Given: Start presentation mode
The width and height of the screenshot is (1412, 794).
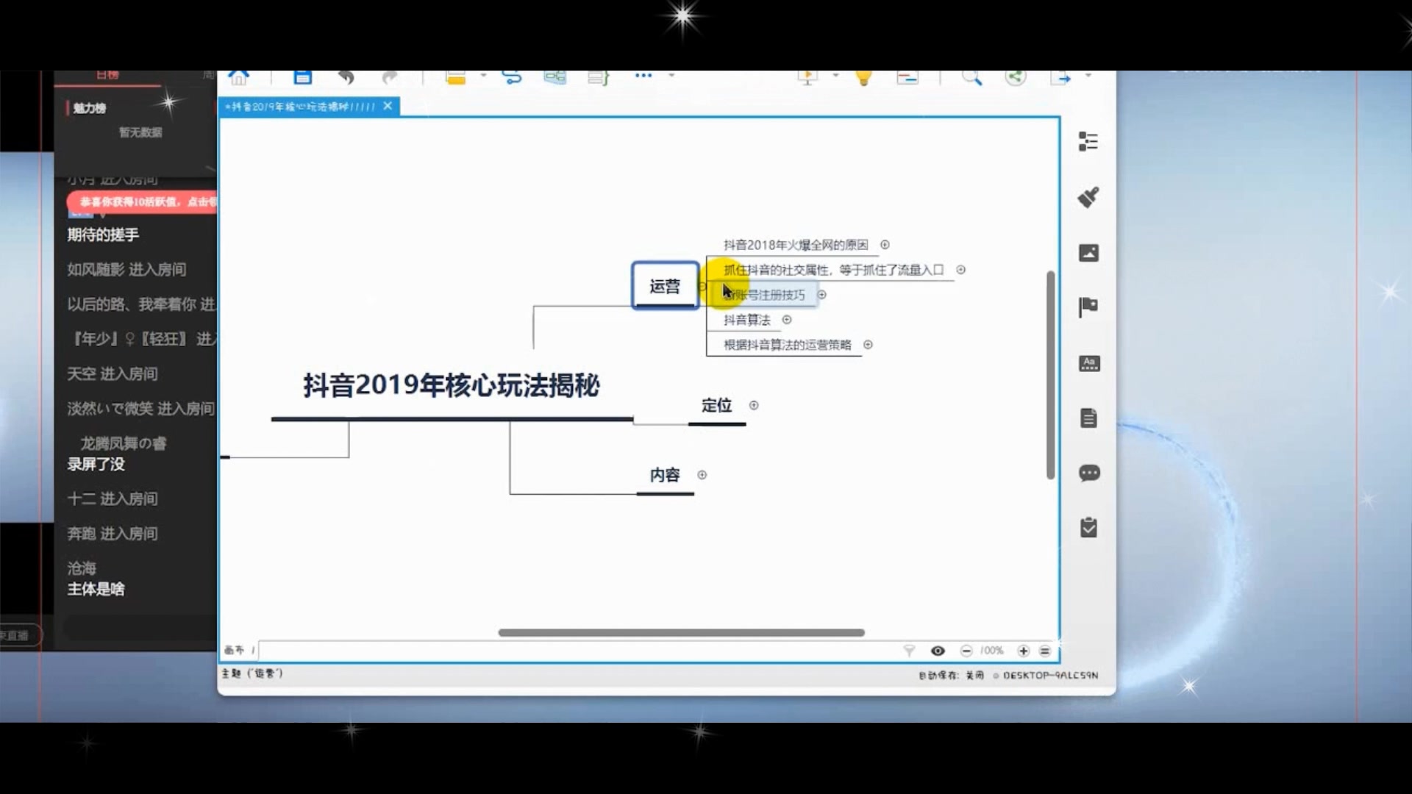Looking at the screenshot, I should coord(808,77).
